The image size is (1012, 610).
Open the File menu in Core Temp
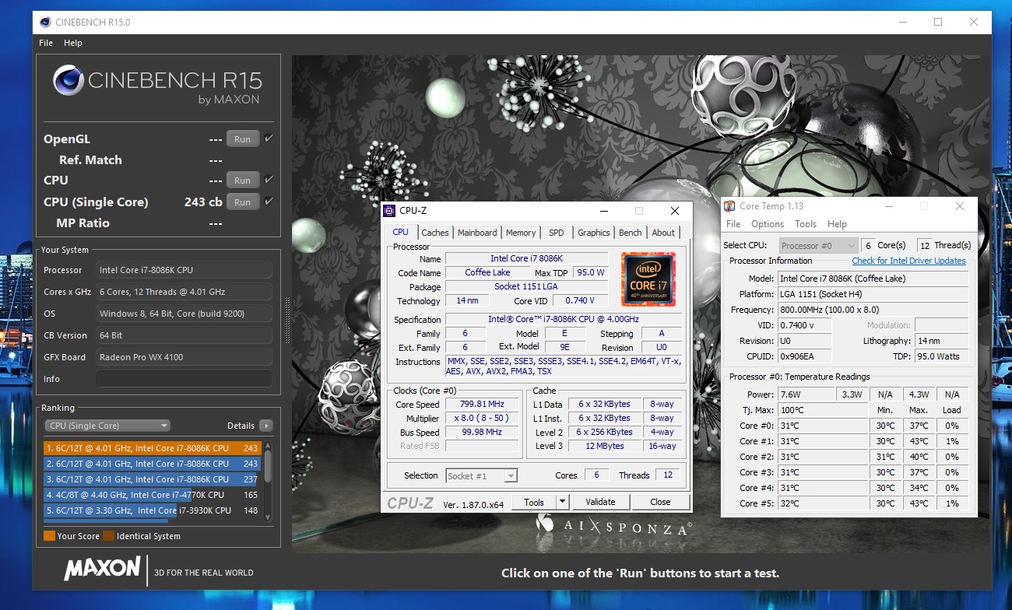pyautogui.click(x=733, y=224)
